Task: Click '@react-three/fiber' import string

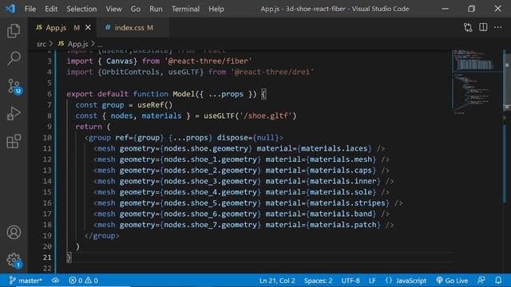Action: 208,61
